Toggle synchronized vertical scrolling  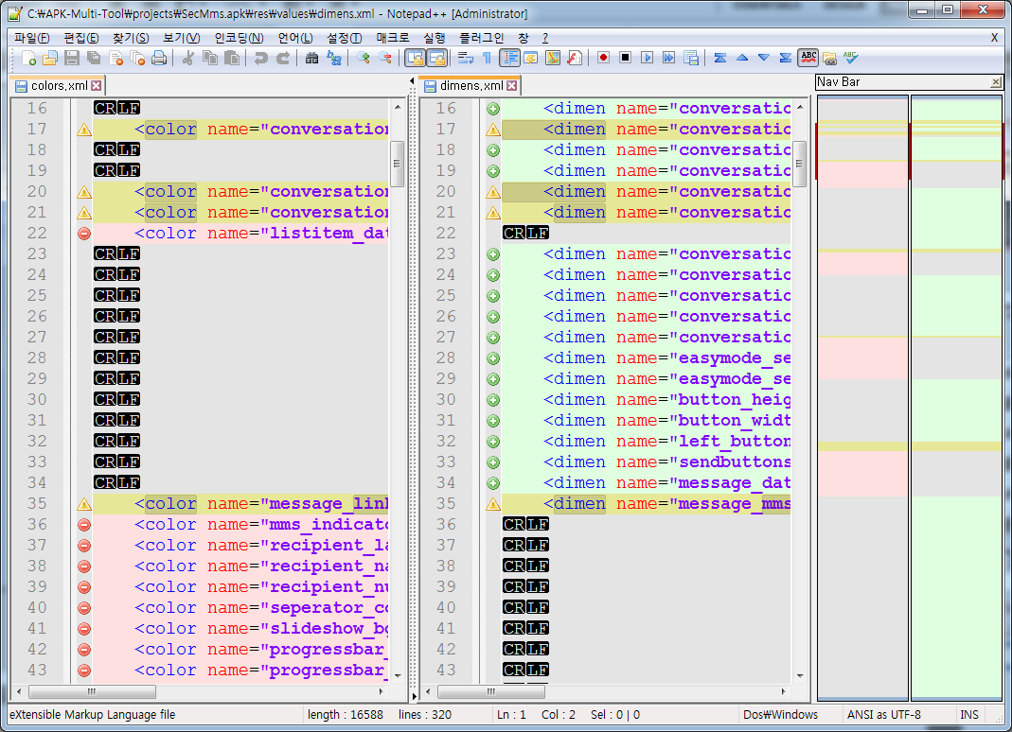[x=415, y=59]
